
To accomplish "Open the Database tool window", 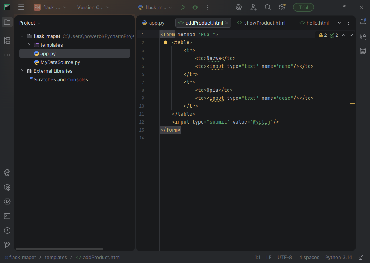I will pyautogui.click(x=363, y=51).
